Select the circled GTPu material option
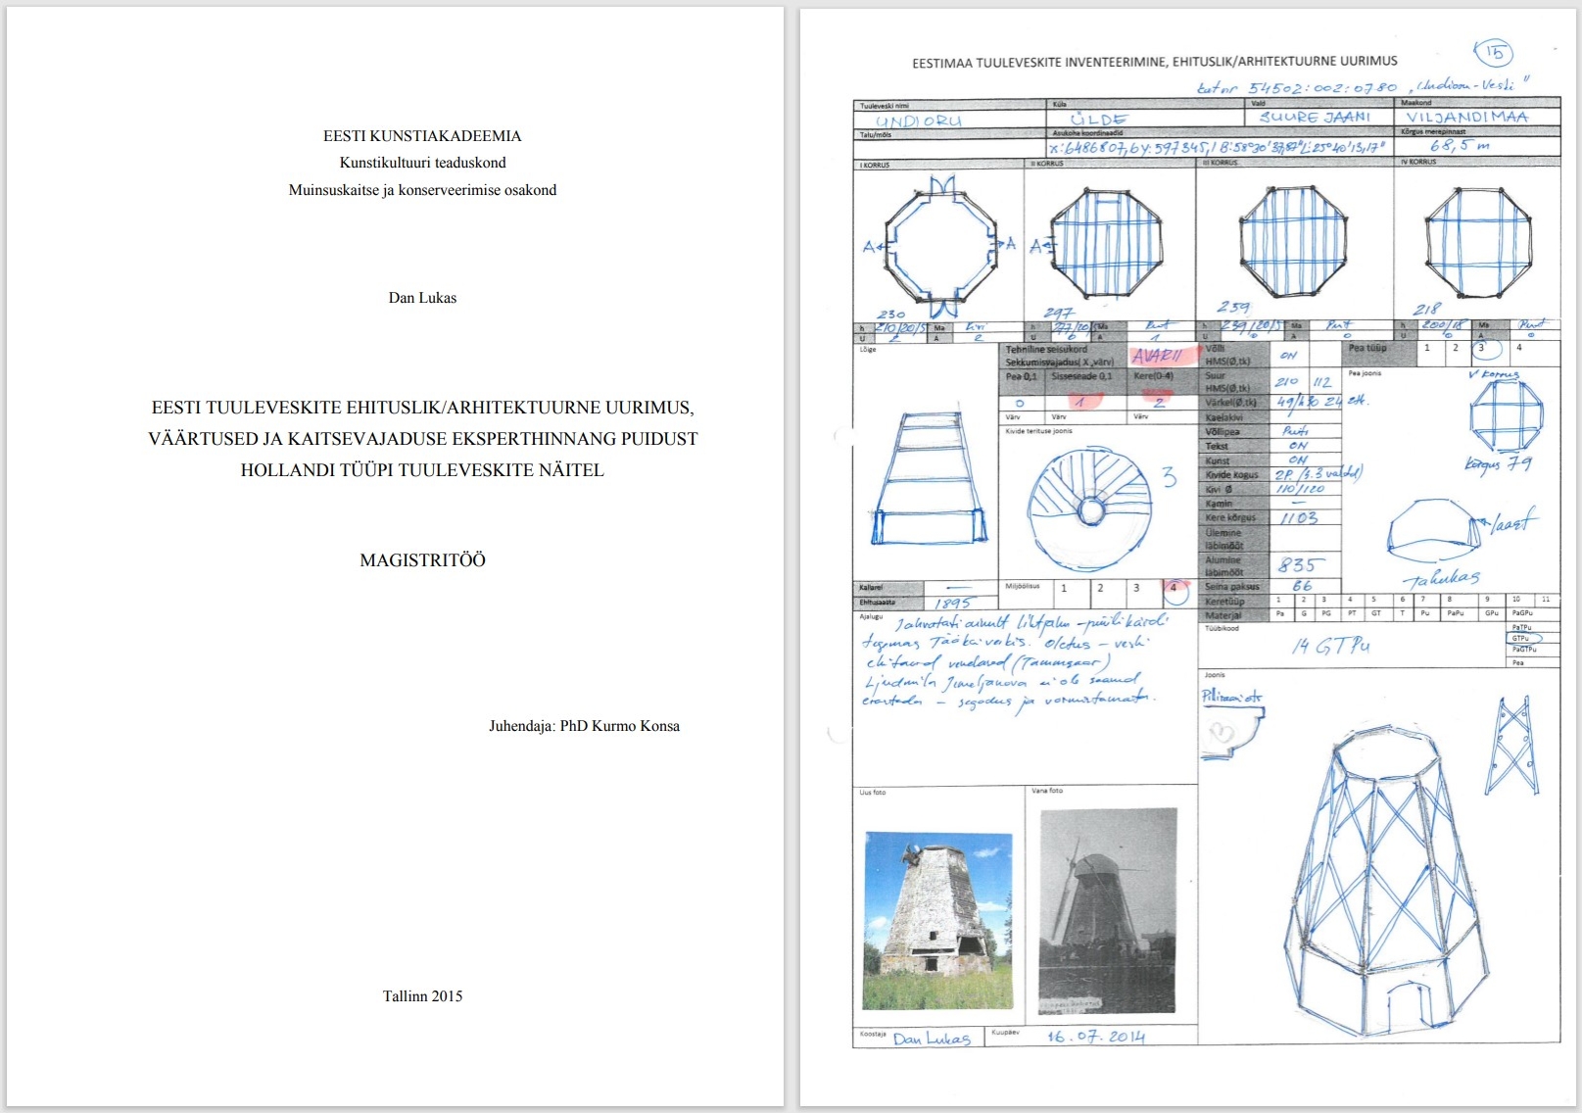 click(1530, 638)
